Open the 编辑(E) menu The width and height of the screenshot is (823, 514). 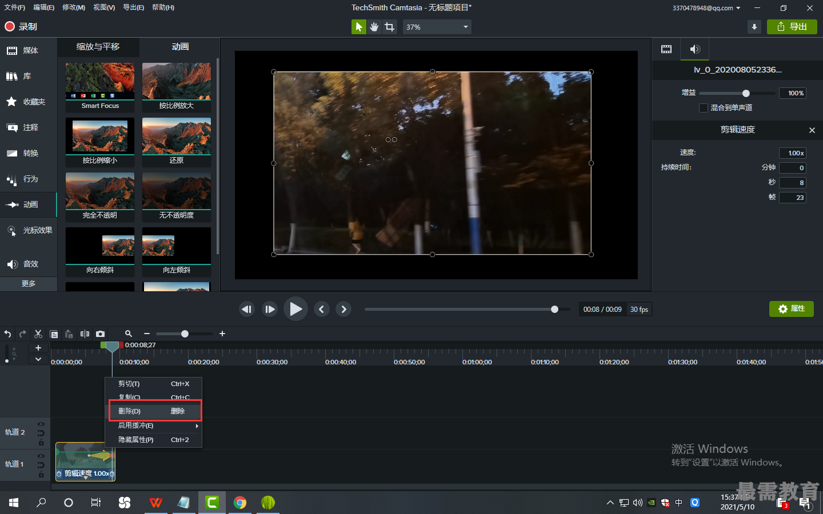[44, 7]
